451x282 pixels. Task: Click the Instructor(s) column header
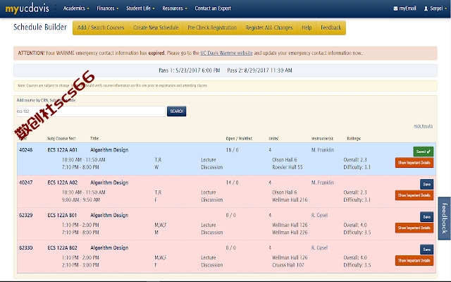tap(323, 138)
